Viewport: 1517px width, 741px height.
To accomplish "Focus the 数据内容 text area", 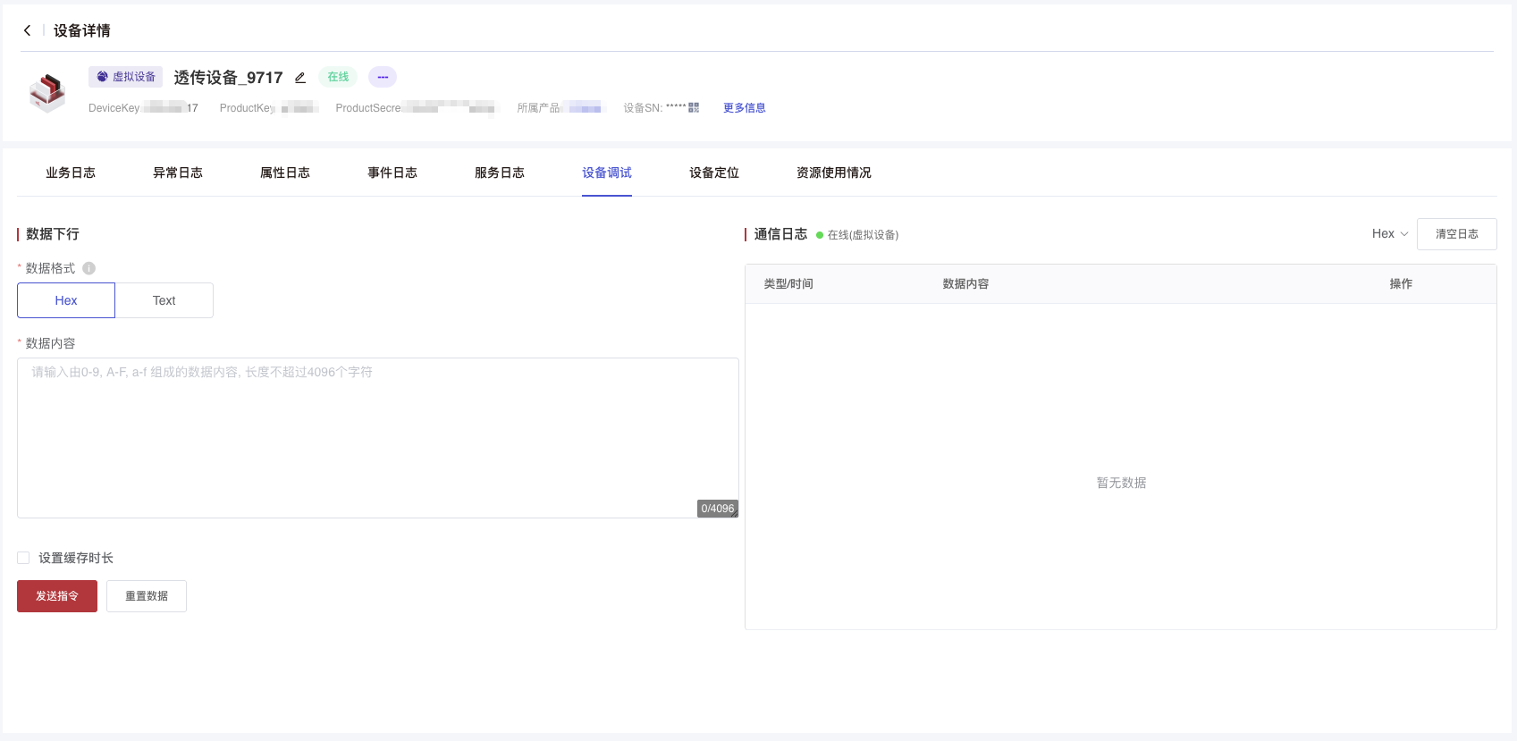I will pyautogui.click(x=377, y=438).
